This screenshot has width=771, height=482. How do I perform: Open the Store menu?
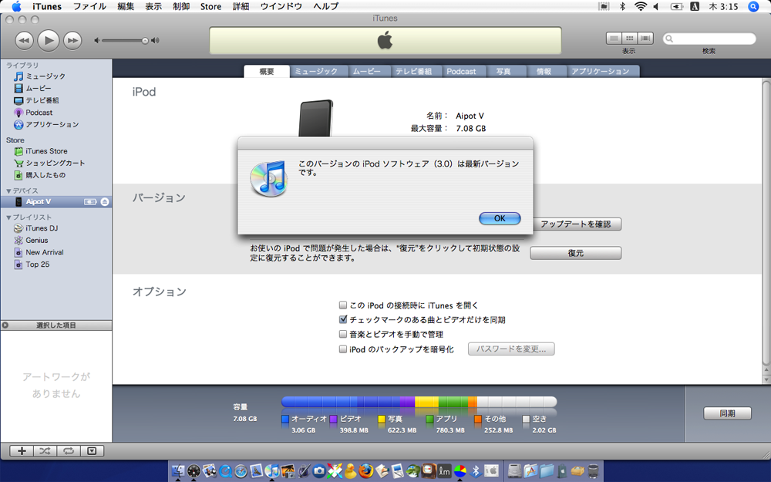coord(210,6)
